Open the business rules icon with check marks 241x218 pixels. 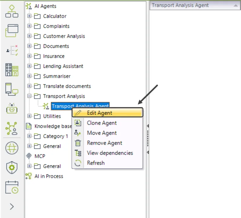pos(12,50)
